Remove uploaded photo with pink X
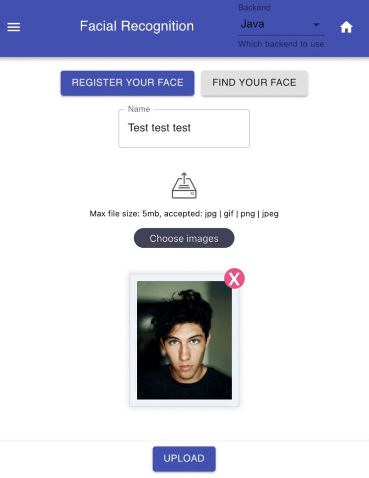 [234, 279]
